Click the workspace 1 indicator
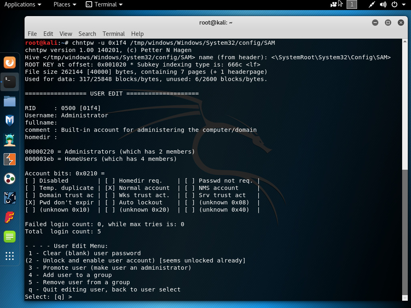 click(x=351, y=4)
